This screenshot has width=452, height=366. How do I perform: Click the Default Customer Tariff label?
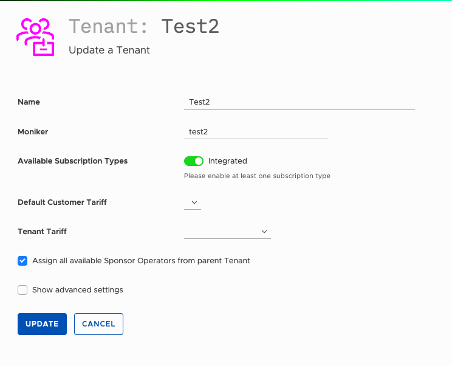tap(62, 202)
